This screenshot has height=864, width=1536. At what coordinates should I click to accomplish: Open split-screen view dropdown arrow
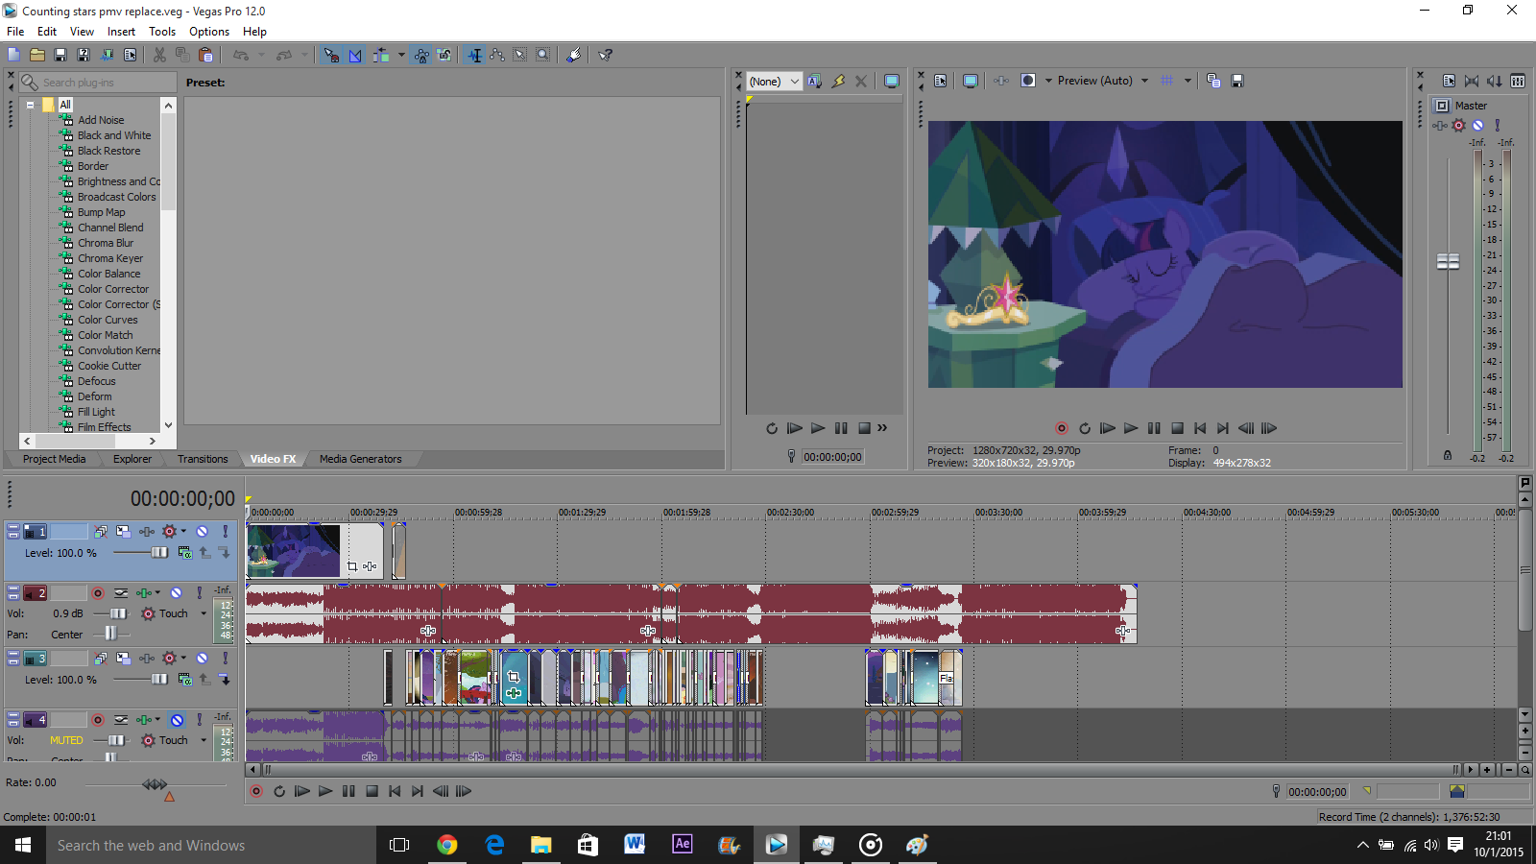pos(1048,81)
